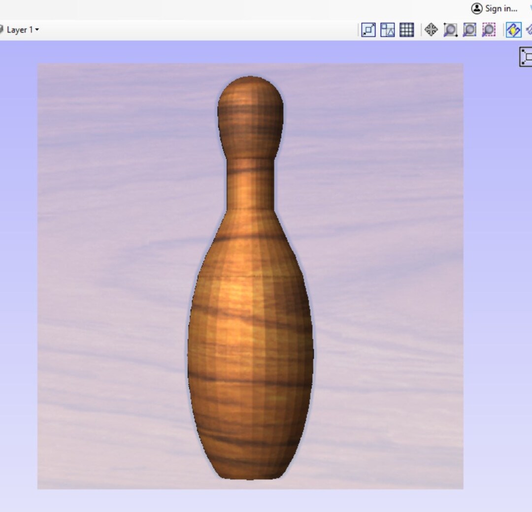The height and width of the screenshot is (512, 532).
Task: Click the Zoom to Selection magnifier icon
Action: coord(488,30)
